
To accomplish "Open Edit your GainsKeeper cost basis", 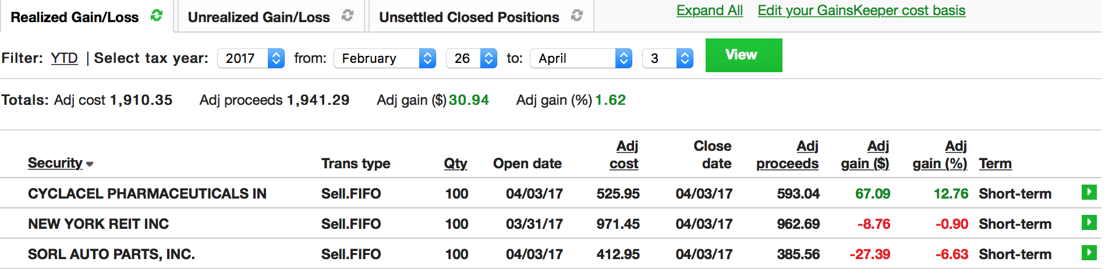I will 861,10.
